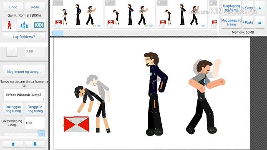The height and width of the screenshot is (150, 267).
Task: Click the Undo button
Action: [13, 7]
